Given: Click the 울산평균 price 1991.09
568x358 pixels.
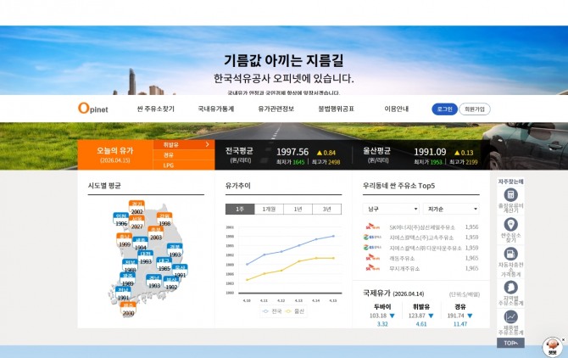Looking at the screenshot, I should point(430,152).
